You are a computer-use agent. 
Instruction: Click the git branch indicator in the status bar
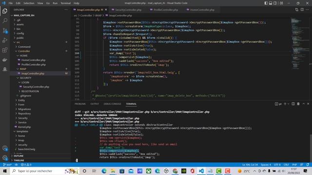click(x=7, y=165)
